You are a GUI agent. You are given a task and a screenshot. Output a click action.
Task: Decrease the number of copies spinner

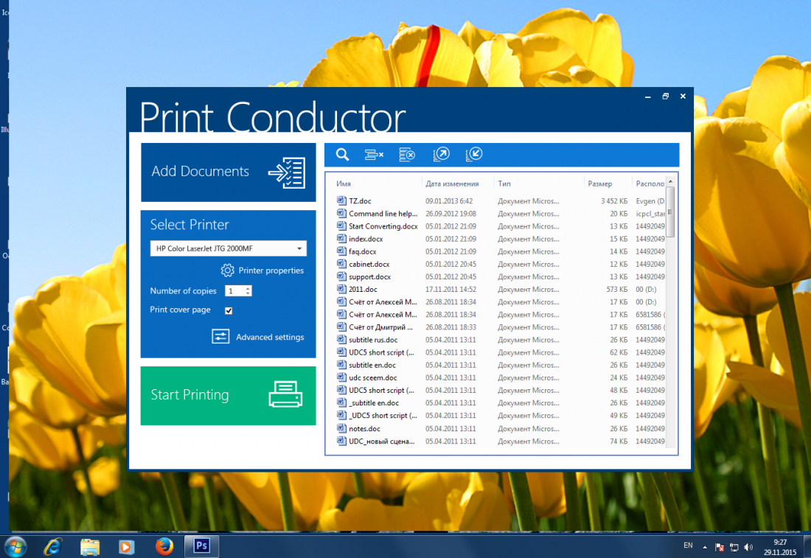[x=248, y=293]
